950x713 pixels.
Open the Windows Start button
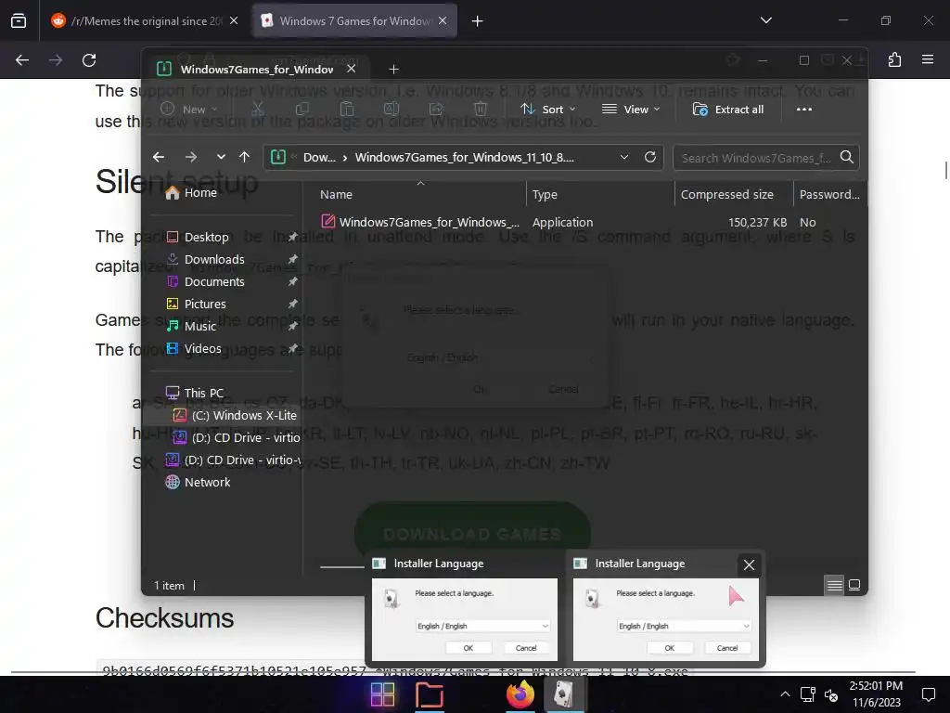pos(382,694)
